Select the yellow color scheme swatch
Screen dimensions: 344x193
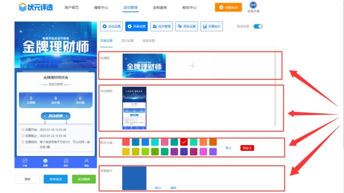pos(126,152)
